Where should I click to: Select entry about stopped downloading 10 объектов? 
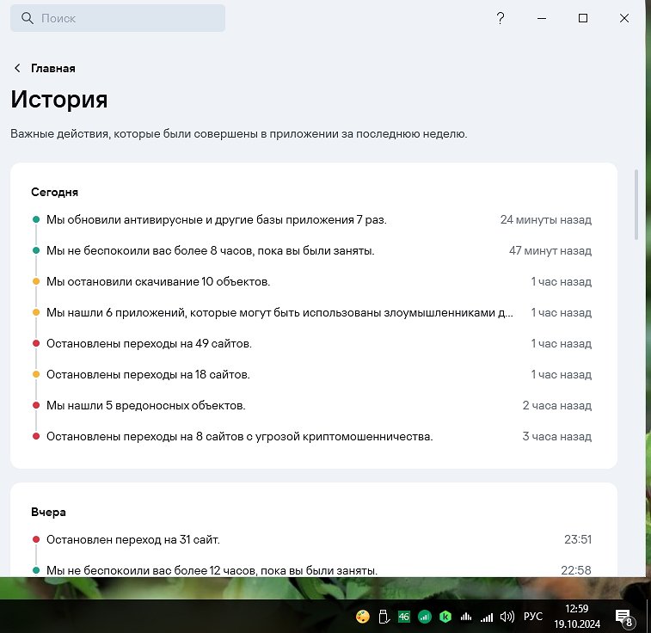[158, 282]
